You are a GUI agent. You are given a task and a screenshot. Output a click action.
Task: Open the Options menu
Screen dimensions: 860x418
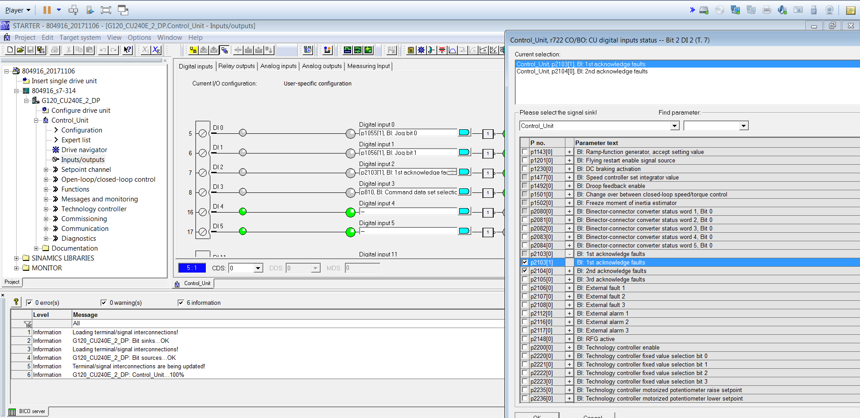coord(139,38)
